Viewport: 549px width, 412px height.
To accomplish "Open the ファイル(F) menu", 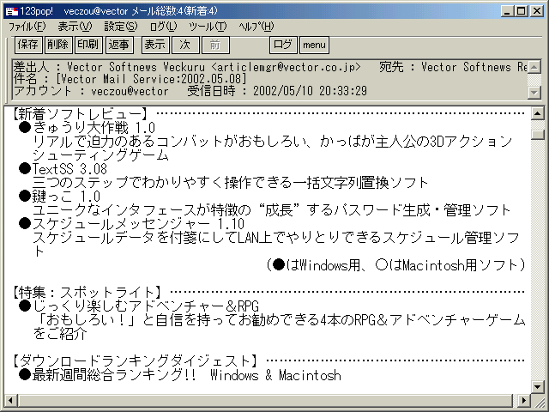I will [x=27, y=27].
